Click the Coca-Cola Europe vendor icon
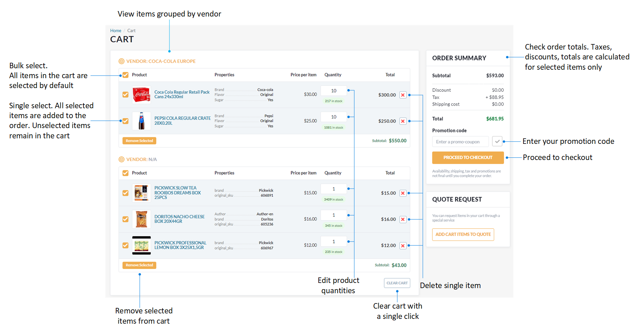Viewport: 636px width, 331px height. pos(121,61)
